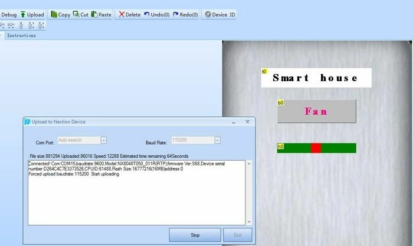Click Debug in the toolbar
Screen dimensions: 413x246
pyautogui.click(x=8, y=14)
